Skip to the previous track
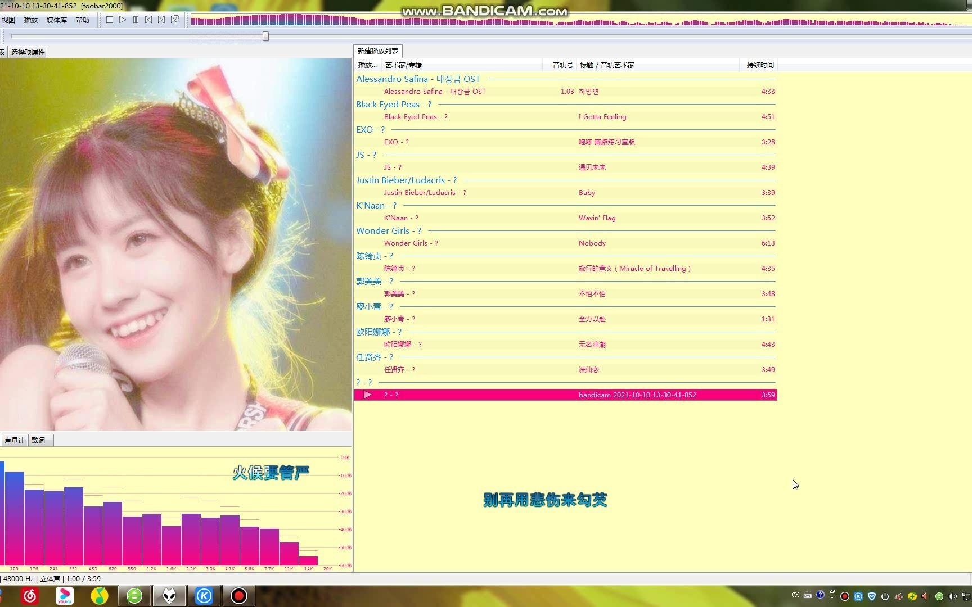This screenshot has width=972, height=607. [x=148, y=20]
